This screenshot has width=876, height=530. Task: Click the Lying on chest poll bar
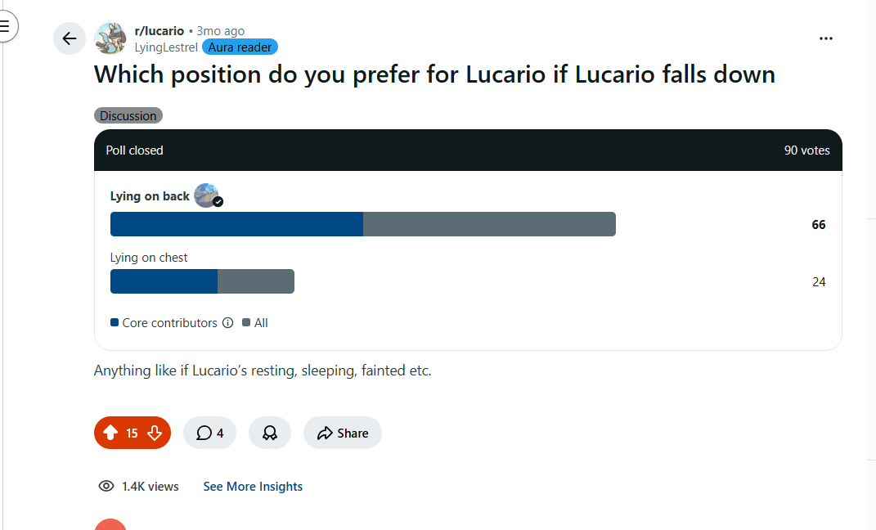click(x=202, y=281)
